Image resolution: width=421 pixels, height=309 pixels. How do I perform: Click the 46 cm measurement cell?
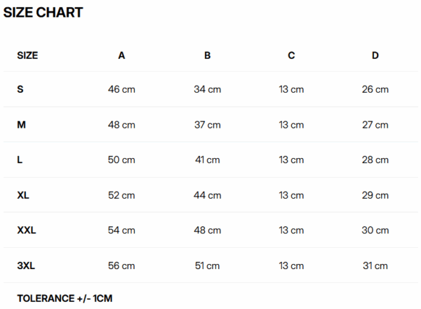pos(121,89)
